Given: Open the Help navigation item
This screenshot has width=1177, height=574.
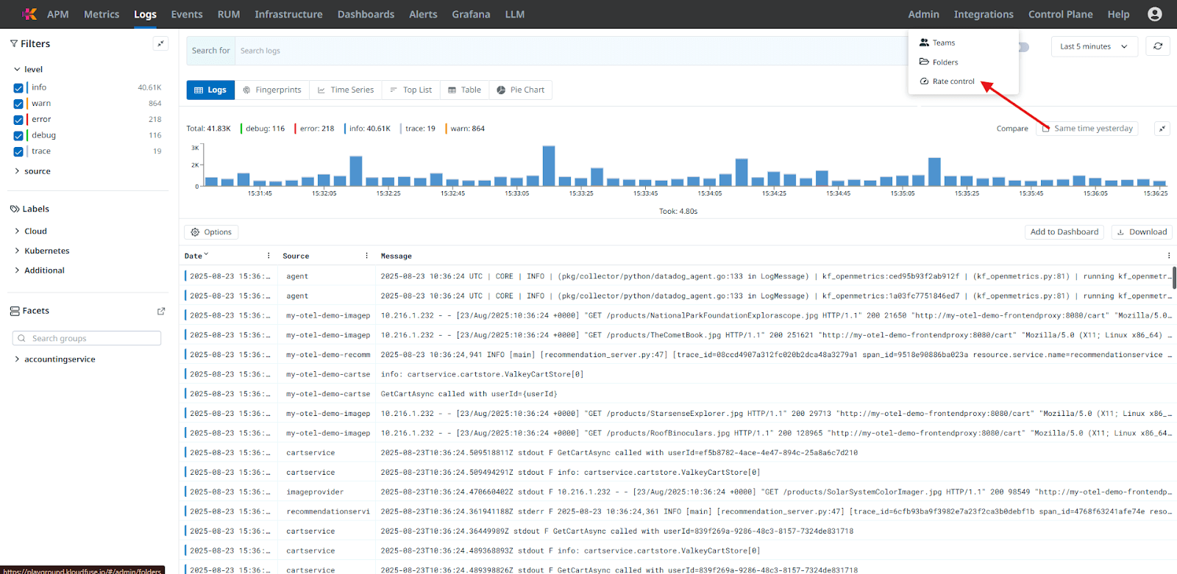Looking at the screenshot, I should tap(1118, 14).
